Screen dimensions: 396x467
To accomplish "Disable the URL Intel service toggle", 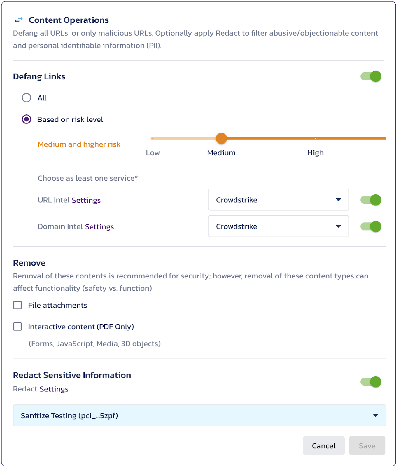I will click(371, 200).
